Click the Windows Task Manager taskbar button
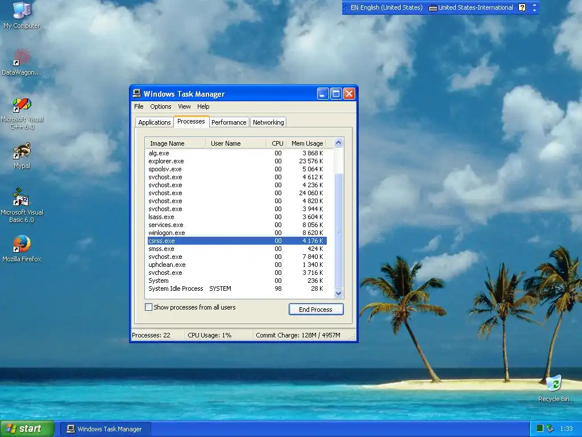This screenshot has height=437, width=582. (x=105, y=429)
